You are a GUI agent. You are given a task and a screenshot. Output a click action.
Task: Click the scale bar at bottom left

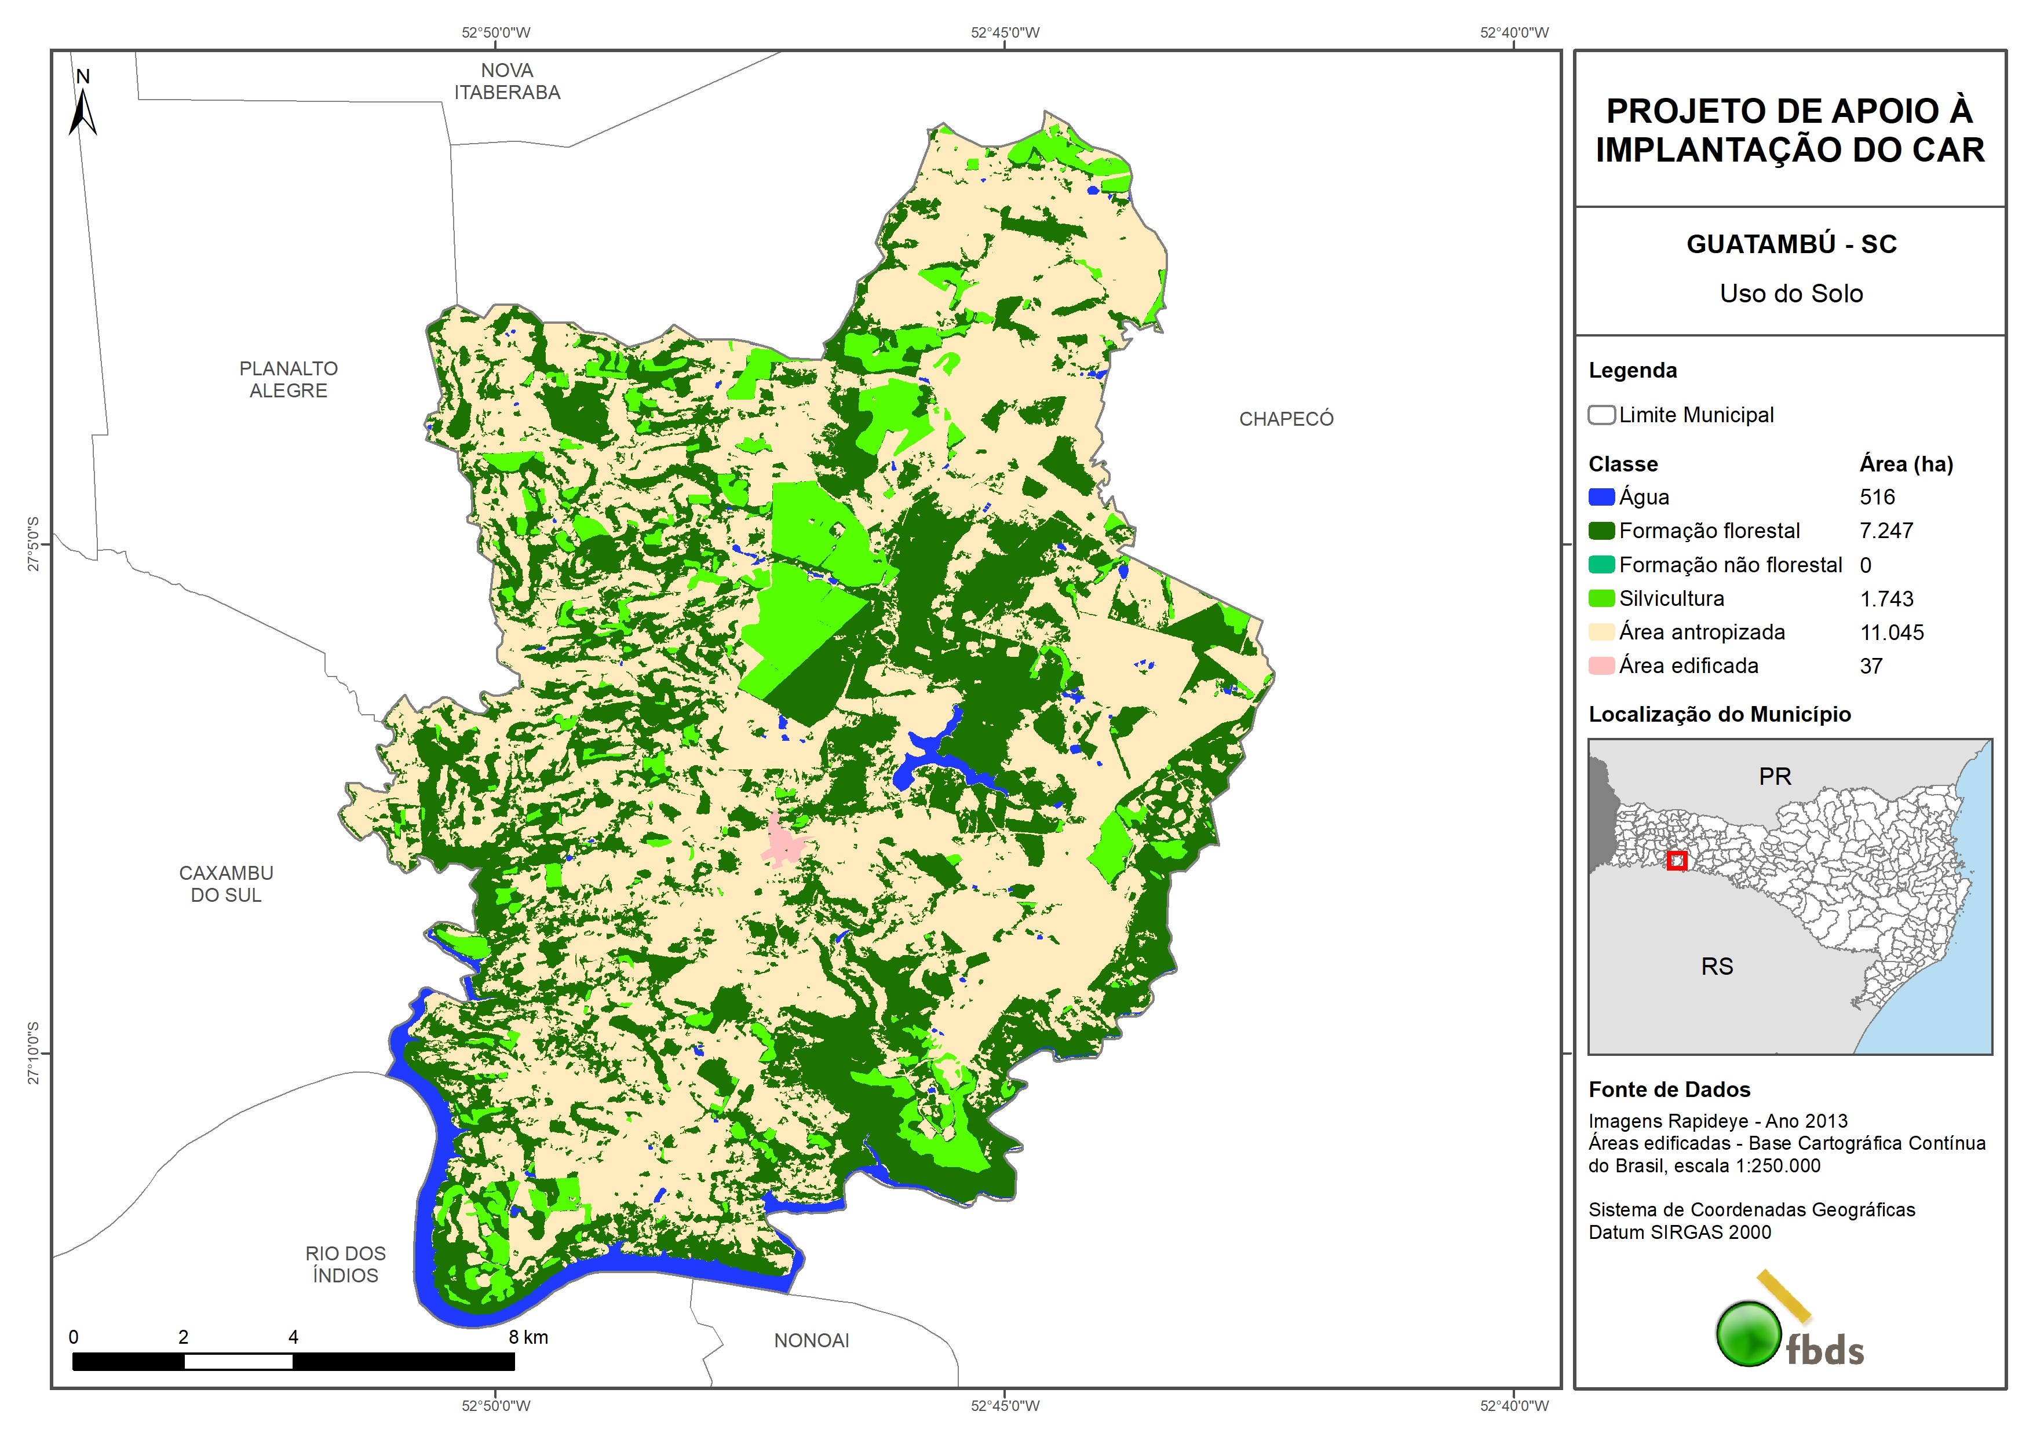click(x=293, y=1362)
